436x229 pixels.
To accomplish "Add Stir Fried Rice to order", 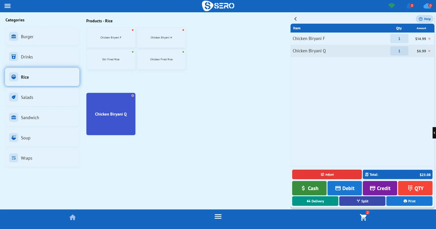I will pos(111,59).
